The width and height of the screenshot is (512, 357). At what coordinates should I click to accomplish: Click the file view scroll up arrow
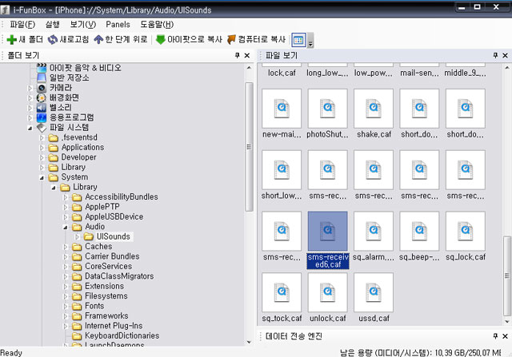tap(506, 68)
